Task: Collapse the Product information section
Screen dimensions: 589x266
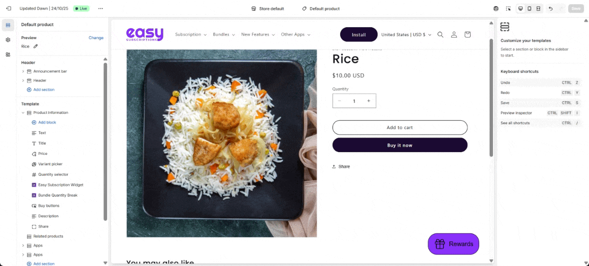Action: pyautogui.click(x=23, y=113)
